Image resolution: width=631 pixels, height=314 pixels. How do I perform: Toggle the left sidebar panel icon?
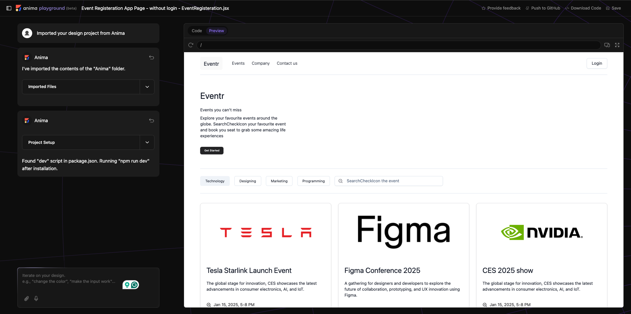9,8
